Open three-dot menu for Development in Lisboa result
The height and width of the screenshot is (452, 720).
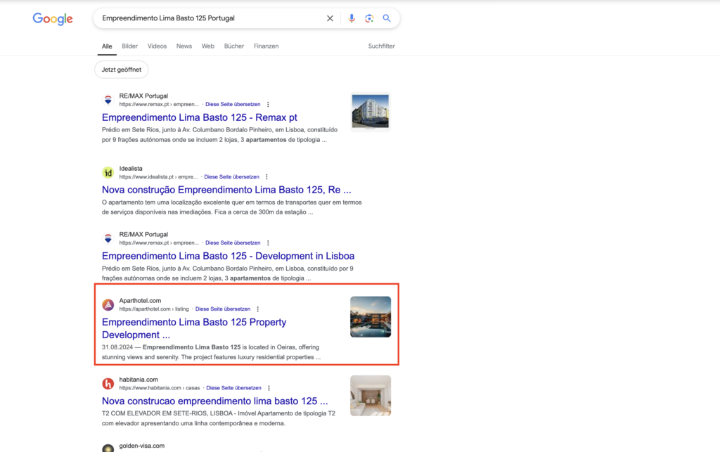tap(268, 243)
